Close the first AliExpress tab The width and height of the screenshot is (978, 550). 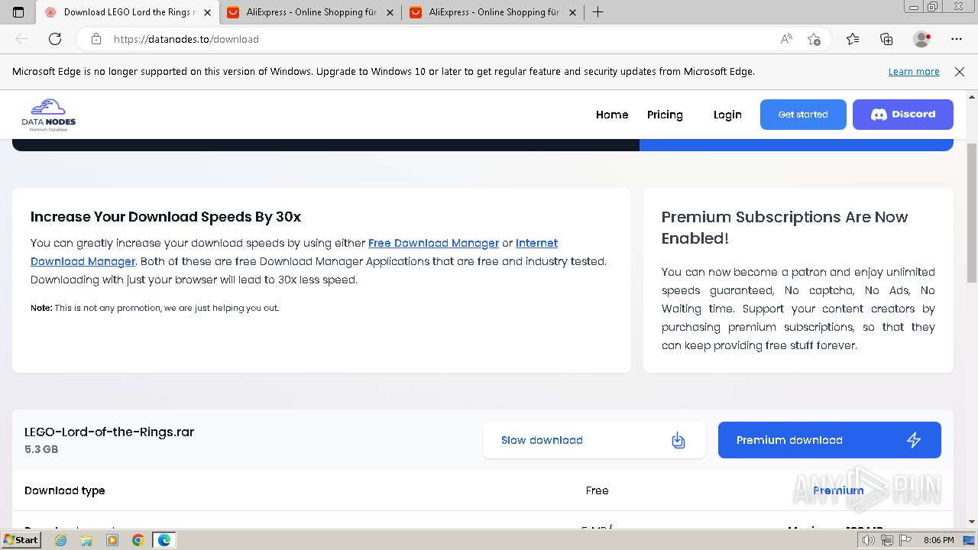tap(390, 12)
